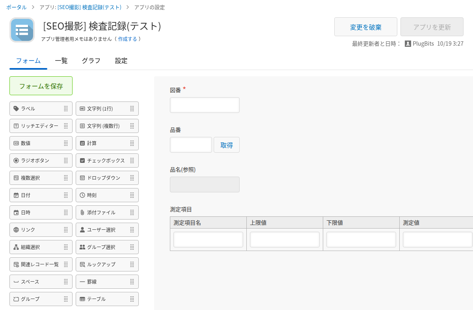
Task: Click the 日付 field item
Action: tap(41, 195)
